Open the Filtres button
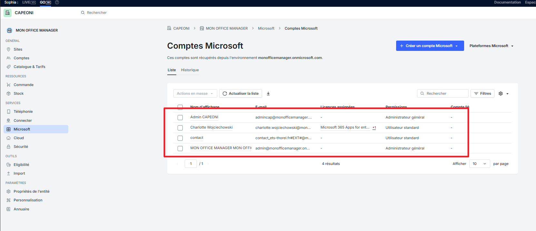Viewport: 536px width, 231px height. click(482, 93)
